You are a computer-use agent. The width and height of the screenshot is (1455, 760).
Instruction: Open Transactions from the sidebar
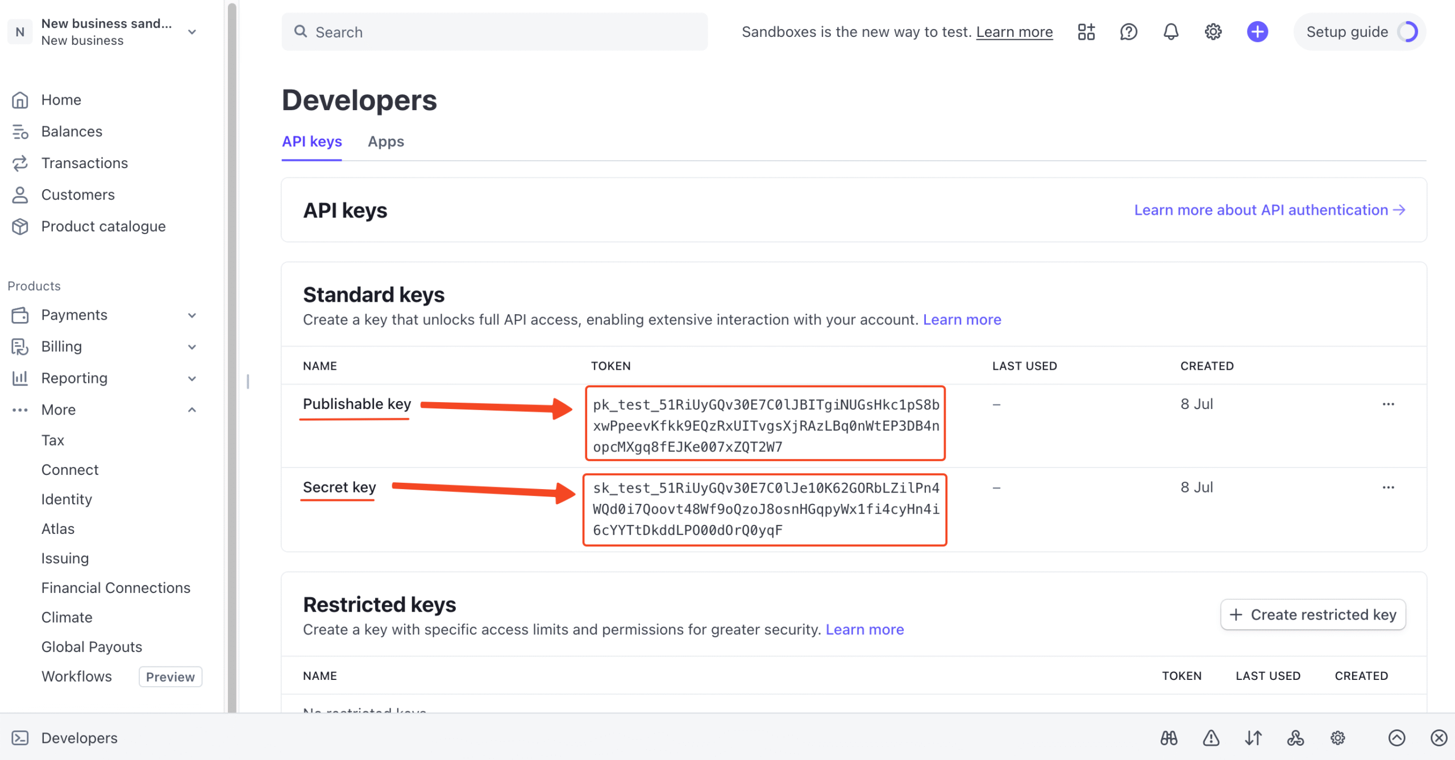85,163
